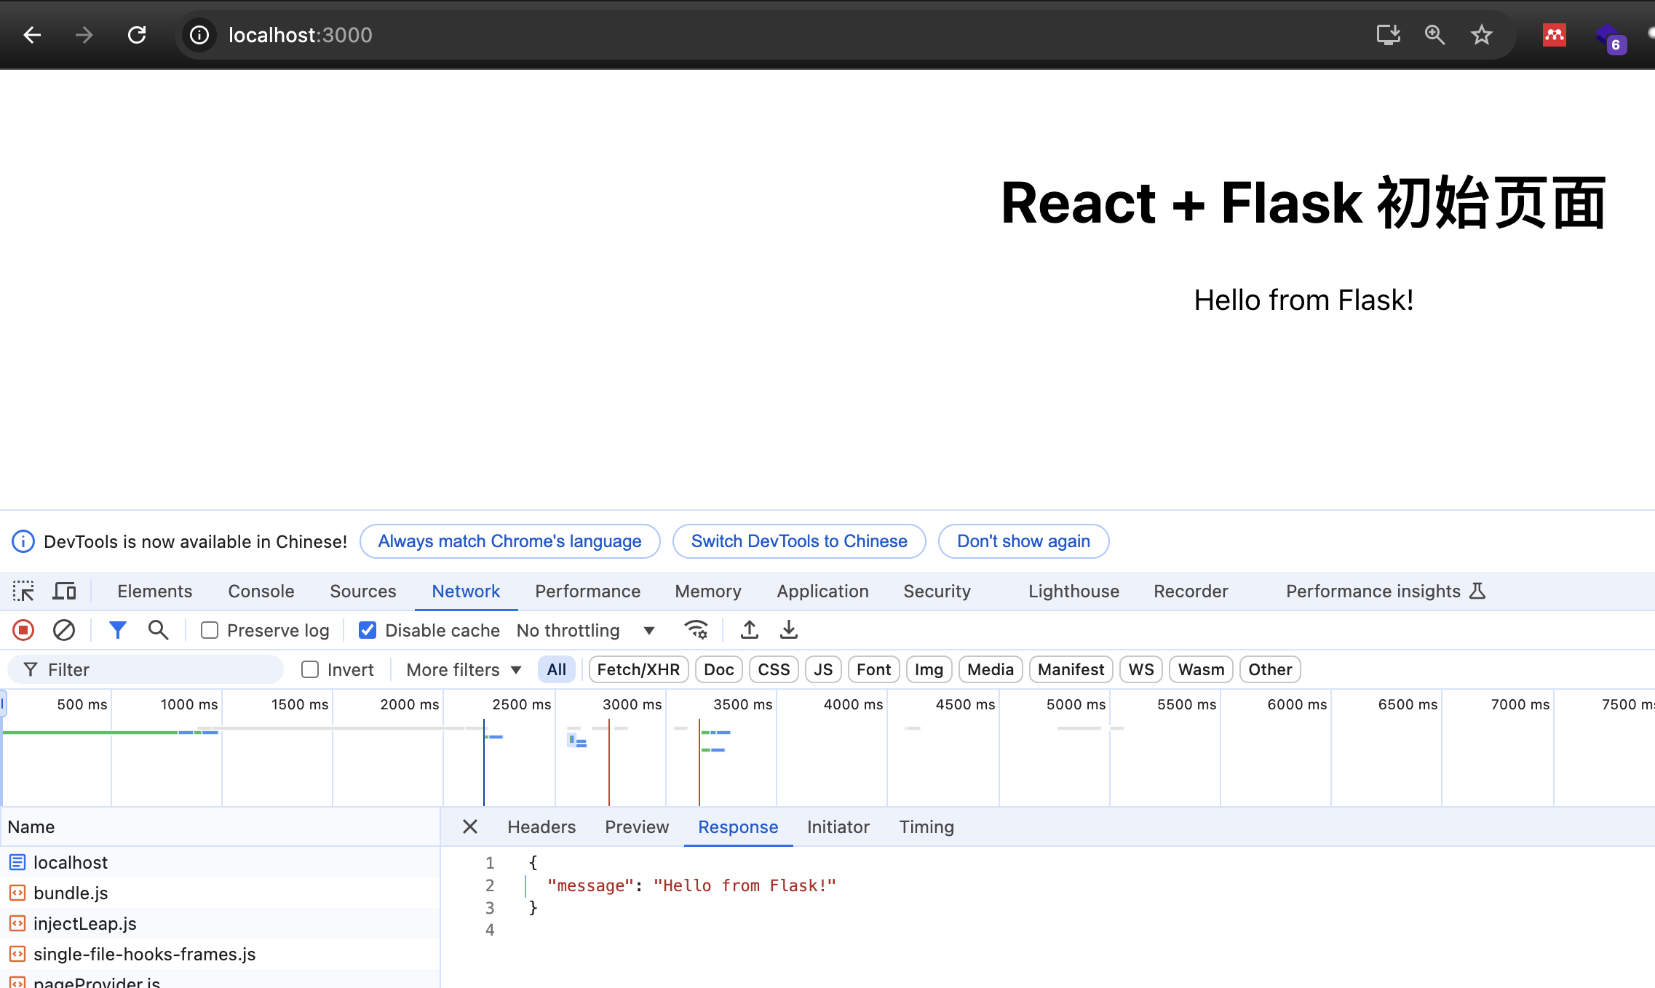Screen dimensions: 1655x988
Task: Open the No throttling dropdown
Action: click(585, 630)
